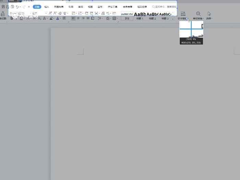
Task: Open the 引用 tab
Action: tap(71, 7)
